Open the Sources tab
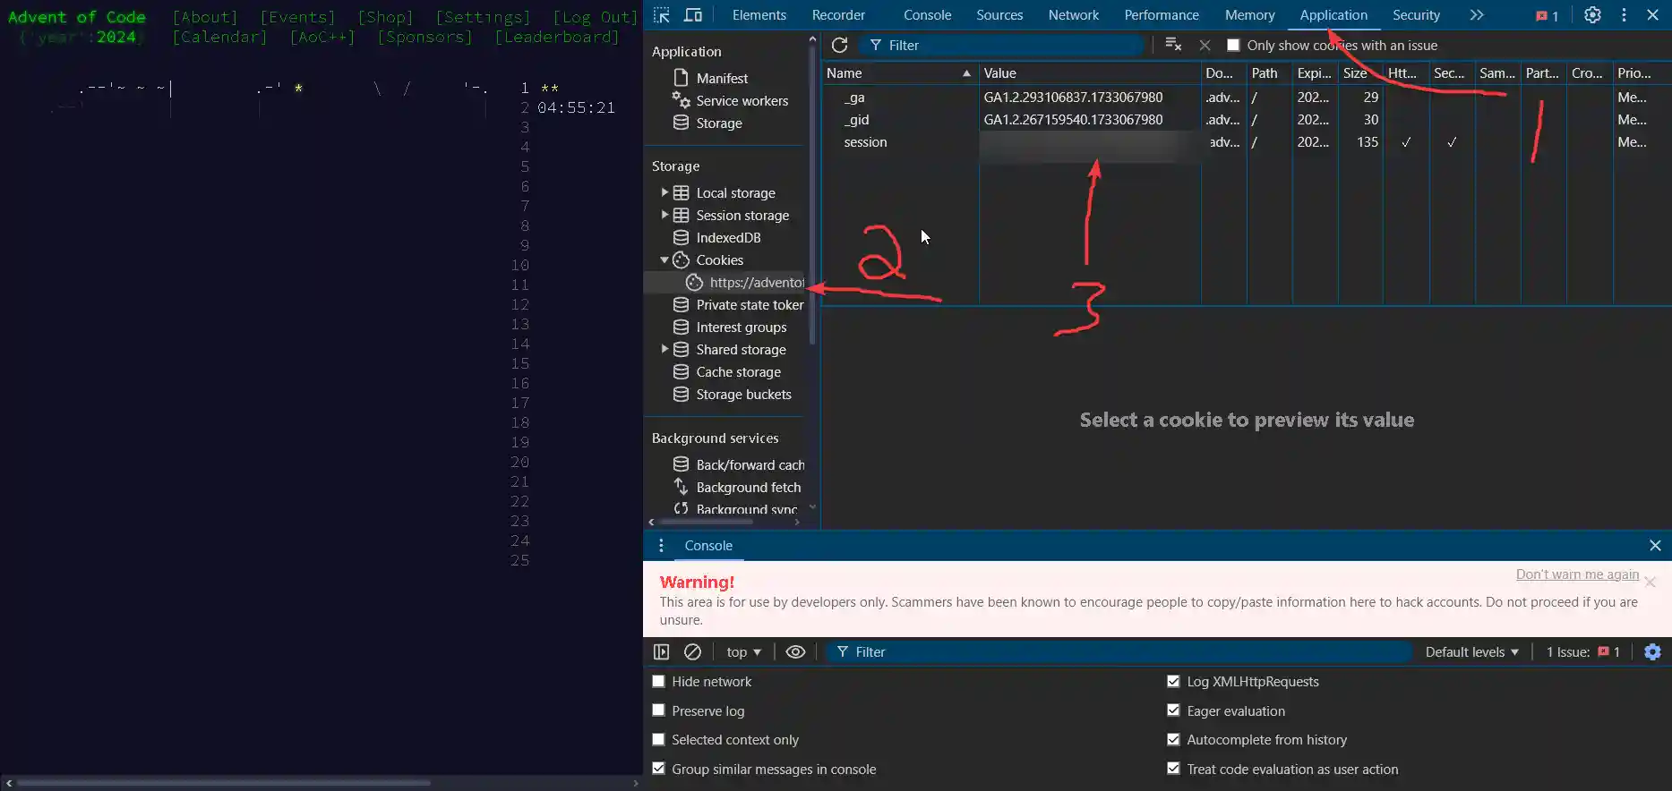This screenshot has width=1672, height=791. [x=999, y=15]
